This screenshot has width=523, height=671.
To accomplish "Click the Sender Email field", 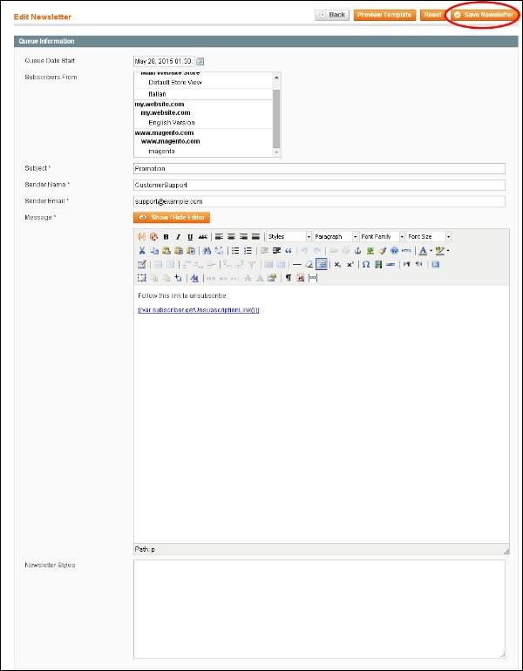I will coord(319,201).
